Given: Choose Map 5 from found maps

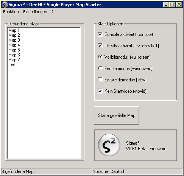Looking at the screenshot, I should (44, 50).
